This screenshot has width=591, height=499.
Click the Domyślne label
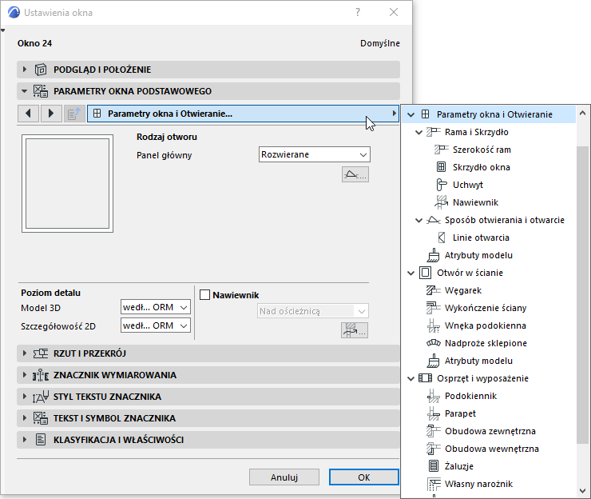pos(379,43)
